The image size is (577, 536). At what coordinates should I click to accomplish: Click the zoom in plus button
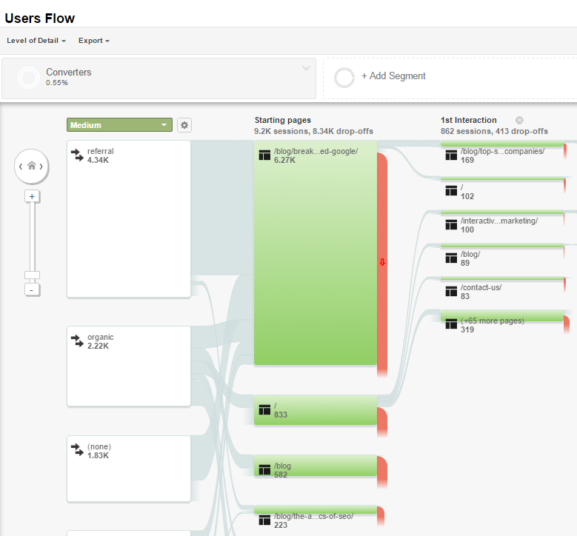[x=31, y=196]
